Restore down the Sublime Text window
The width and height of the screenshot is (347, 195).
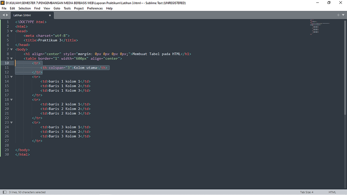(x=329, y=2)
